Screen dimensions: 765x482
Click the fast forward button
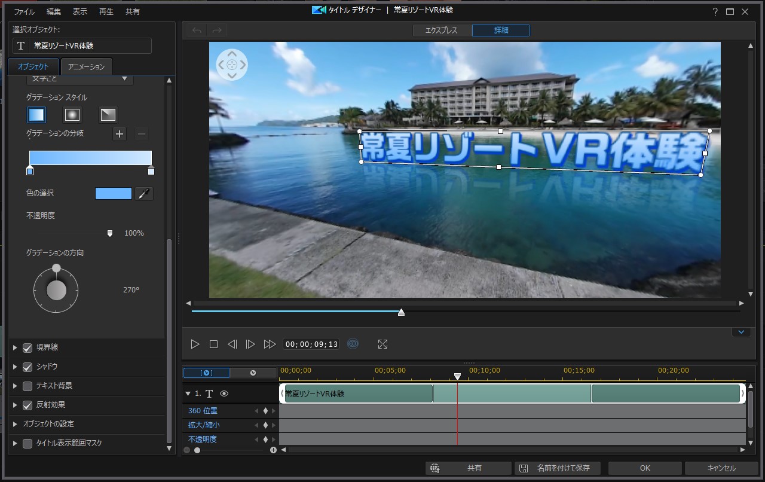click(270, 344)
